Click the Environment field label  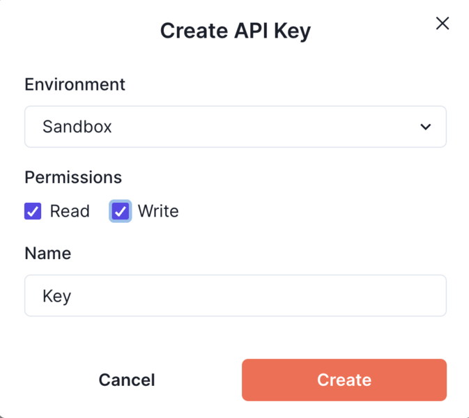tap(75, 84)
